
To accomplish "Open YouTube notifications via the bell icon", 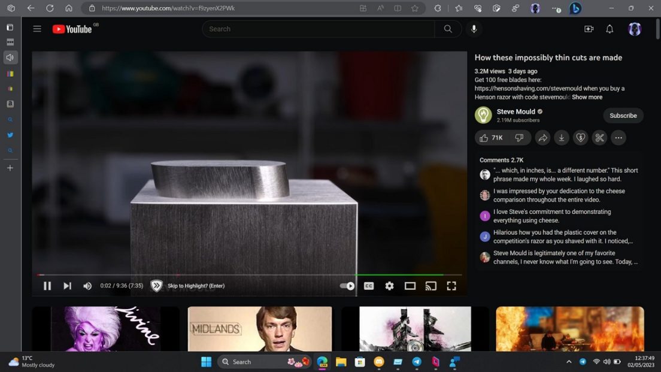I will click(x=609, y=29).
